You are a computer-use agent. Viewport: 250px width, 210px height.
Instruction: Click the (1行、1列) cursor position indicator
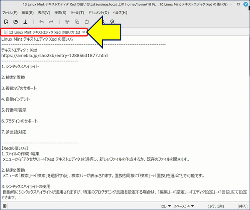[x=216, y=206]
